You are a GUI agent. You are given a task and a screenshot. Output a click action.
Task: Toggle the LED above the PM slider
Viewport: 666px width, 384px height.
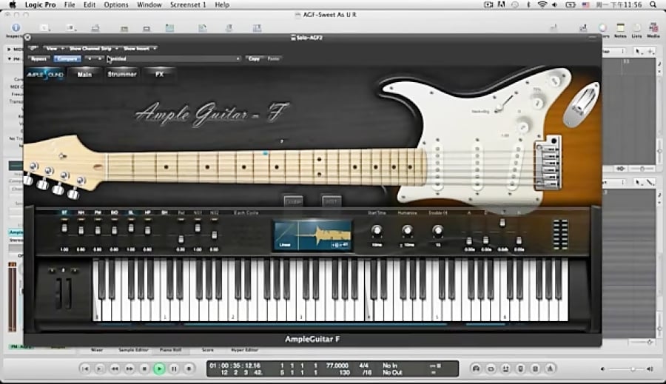point(98,219)
